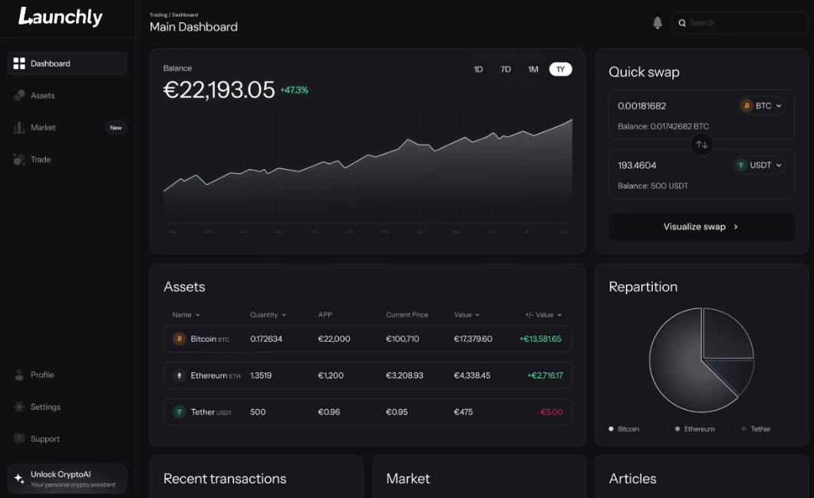Image resolution: width=814 pixels, height=498 pixels.
Task: Click the Trading / Dashboard breadcrumb
Action: point(173,15)
